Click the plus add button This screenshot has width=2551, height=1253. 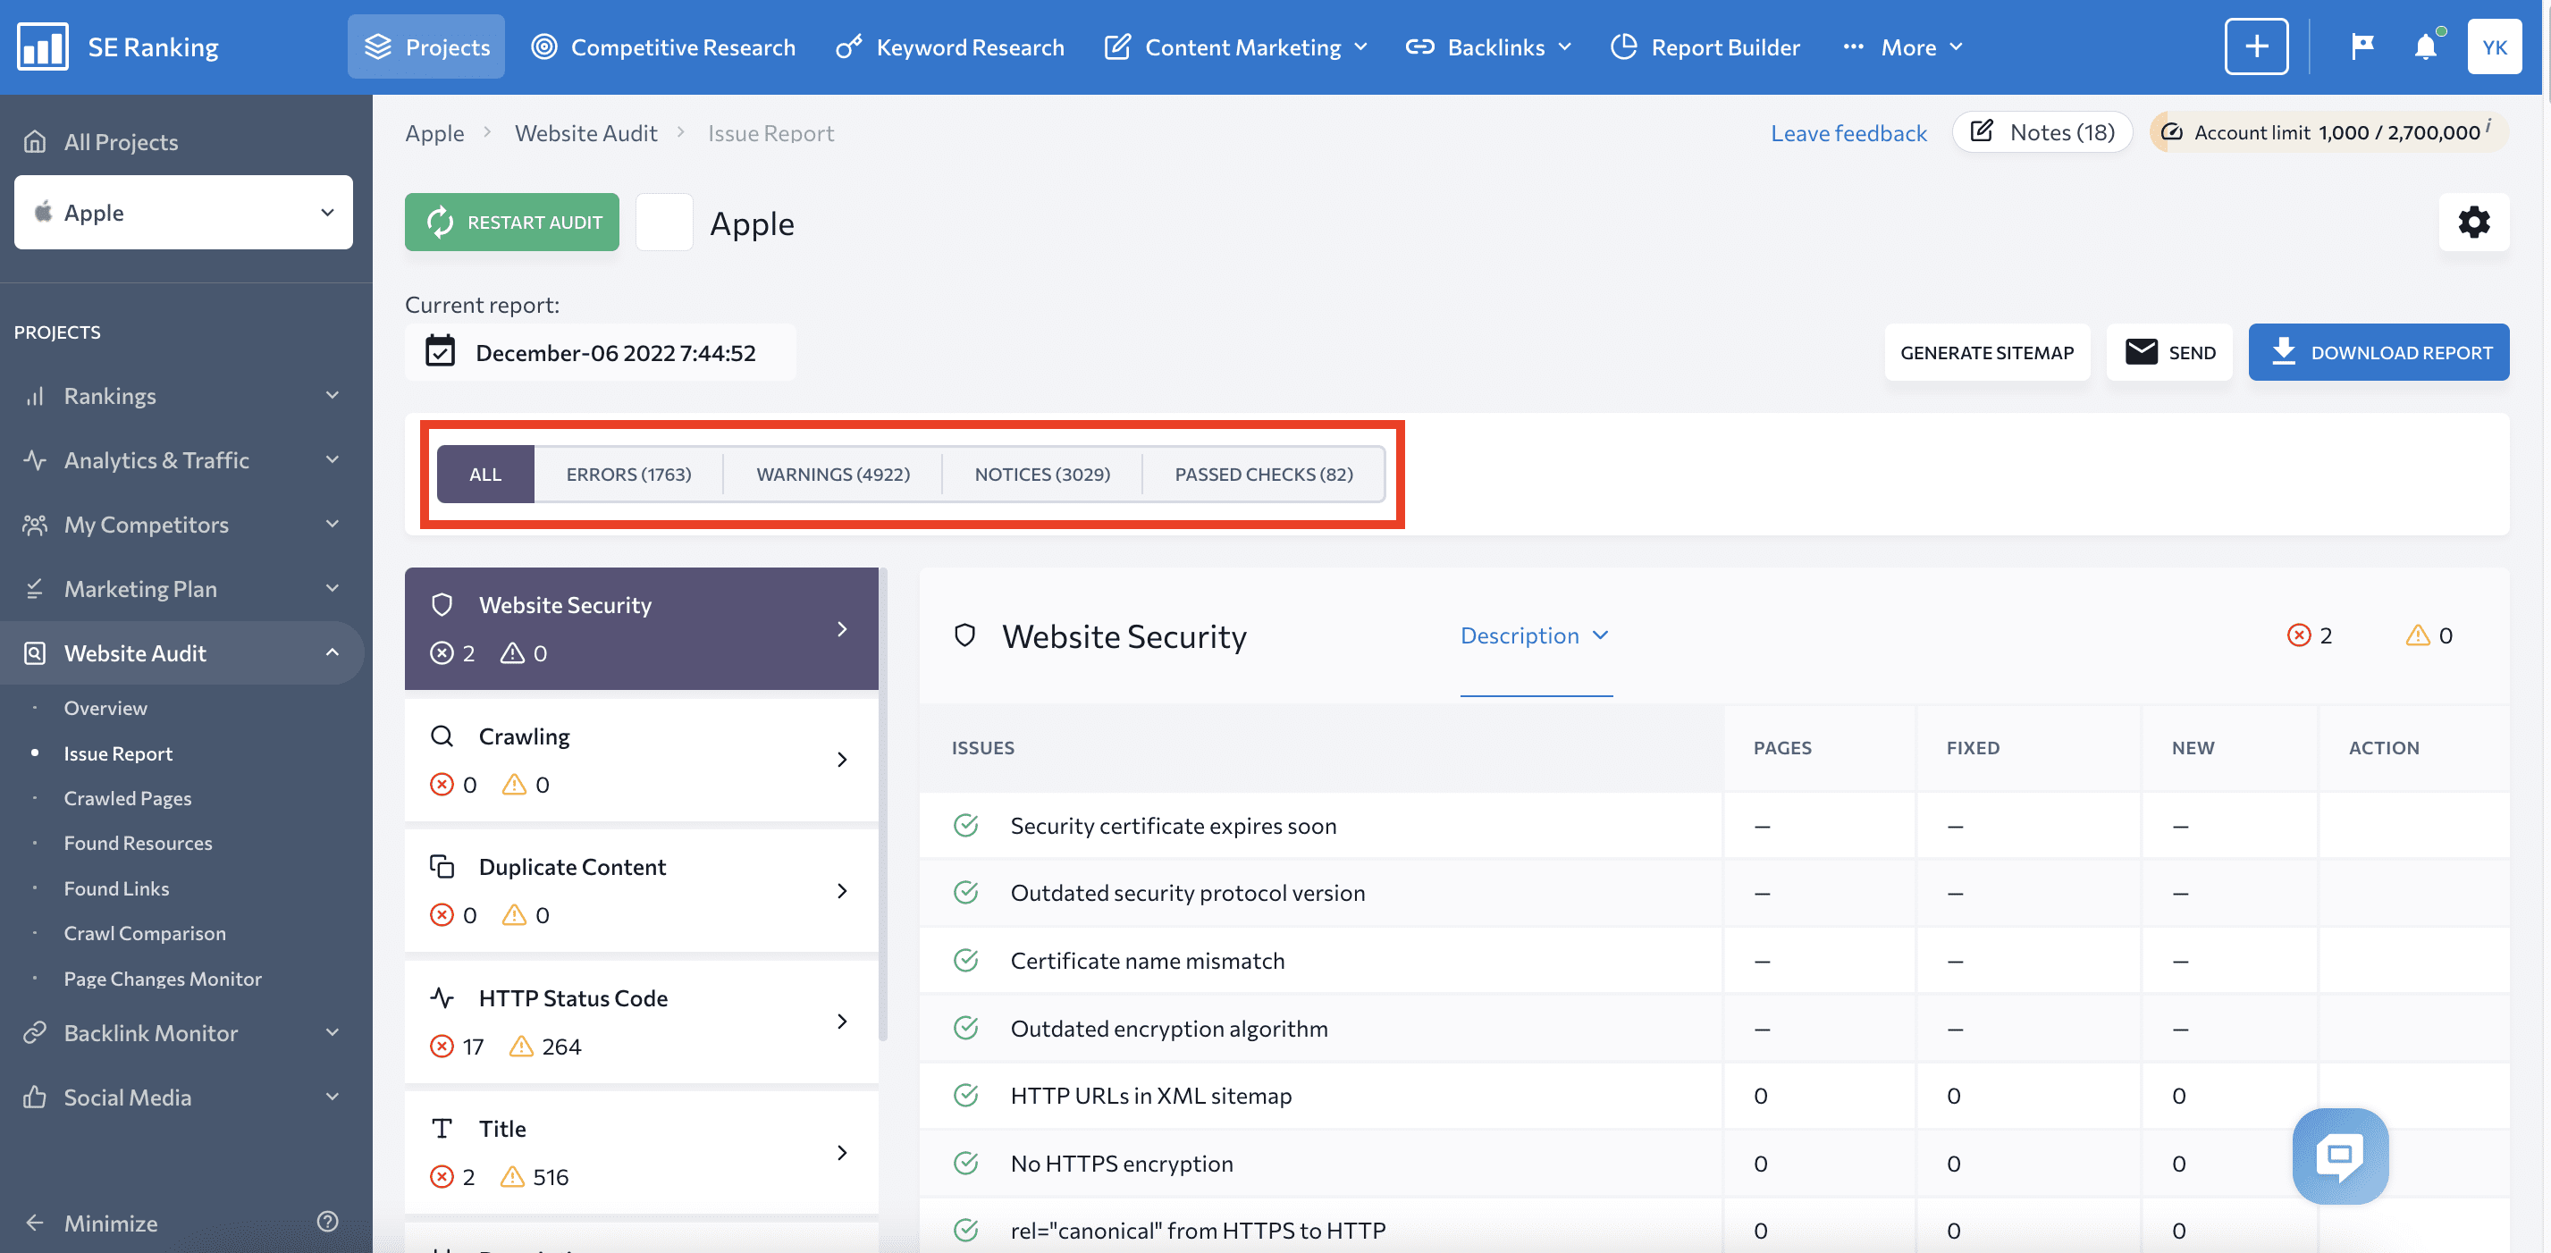pyautogui.click(x=2256, y=46)
